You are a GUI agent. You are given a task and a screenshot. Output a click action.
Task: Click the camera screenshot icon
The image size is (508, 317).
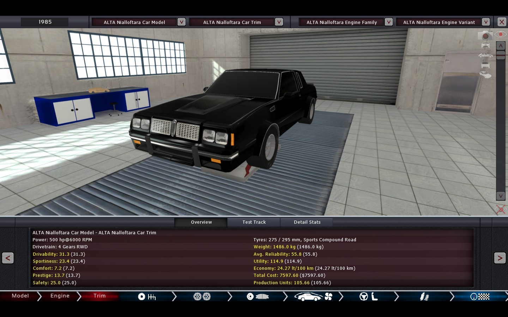click(485, 36)
